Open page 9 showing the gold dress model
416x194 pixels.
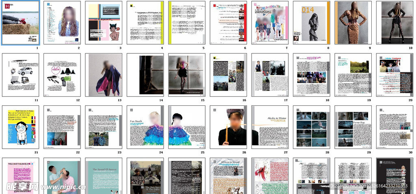pos(353,23)
